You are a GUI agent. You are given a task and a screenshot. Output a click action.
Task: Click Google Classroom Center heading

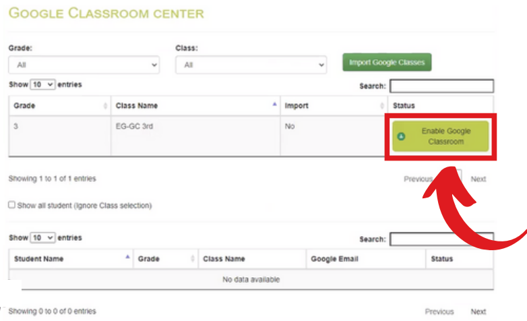tap(106, 13)
